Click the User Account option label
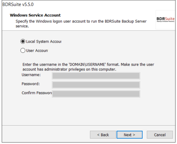This screenshot has width=177, height=144. tap(37, 51)
